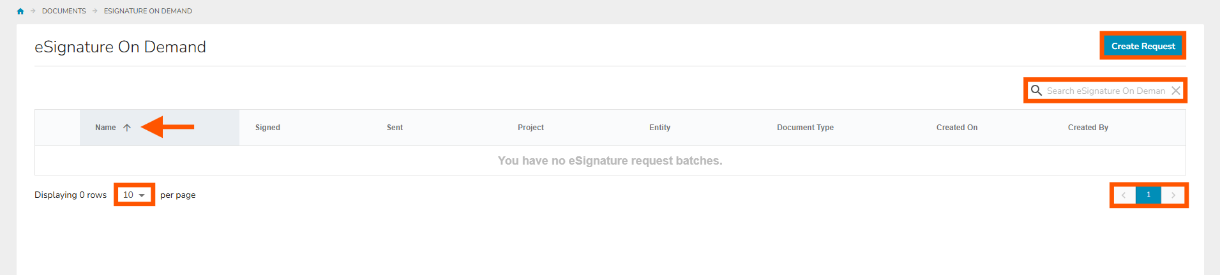Screen dimensions: 1220x275
Task: Sort by the Created On column
Action: pos(956,128)
